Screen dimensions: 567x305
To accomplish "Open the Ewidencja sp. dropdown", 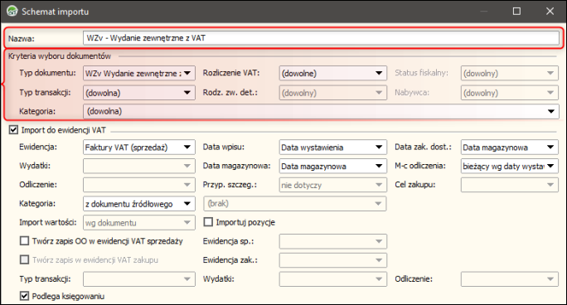I will (333, 241).
